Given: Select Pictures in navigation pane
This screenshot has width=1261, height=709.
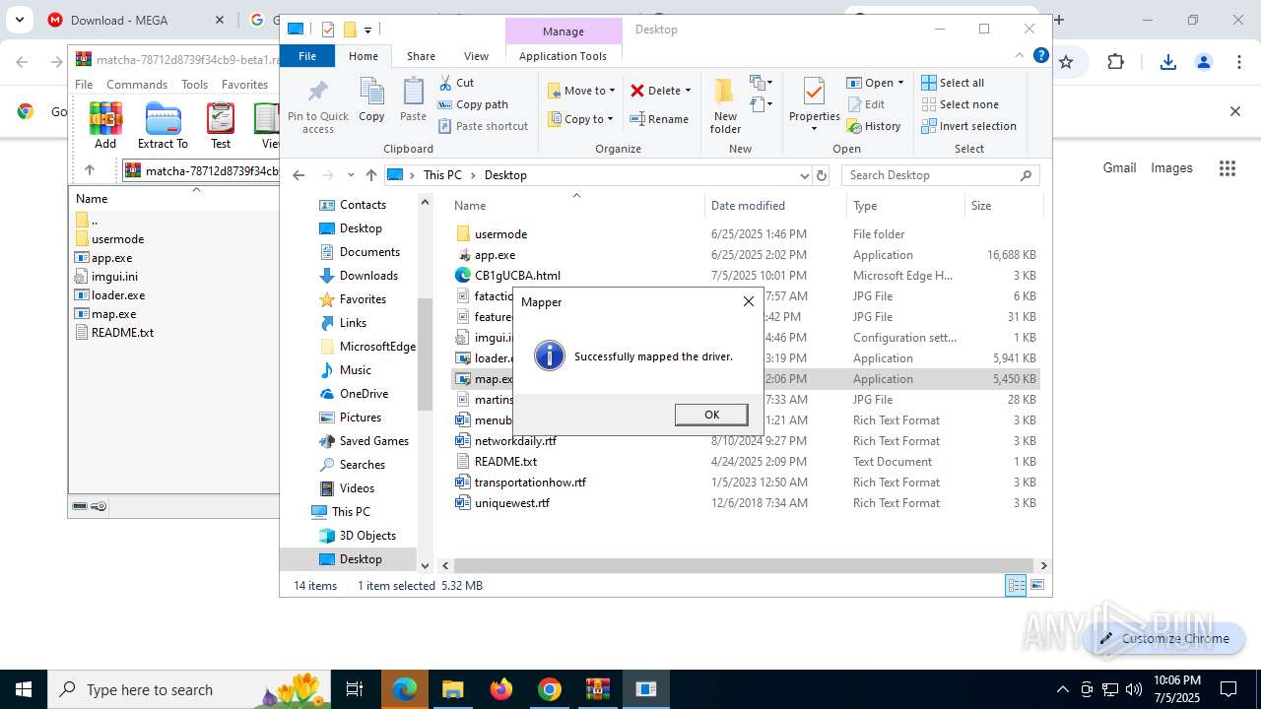Looking at the screenshot, I should (361, 418).
